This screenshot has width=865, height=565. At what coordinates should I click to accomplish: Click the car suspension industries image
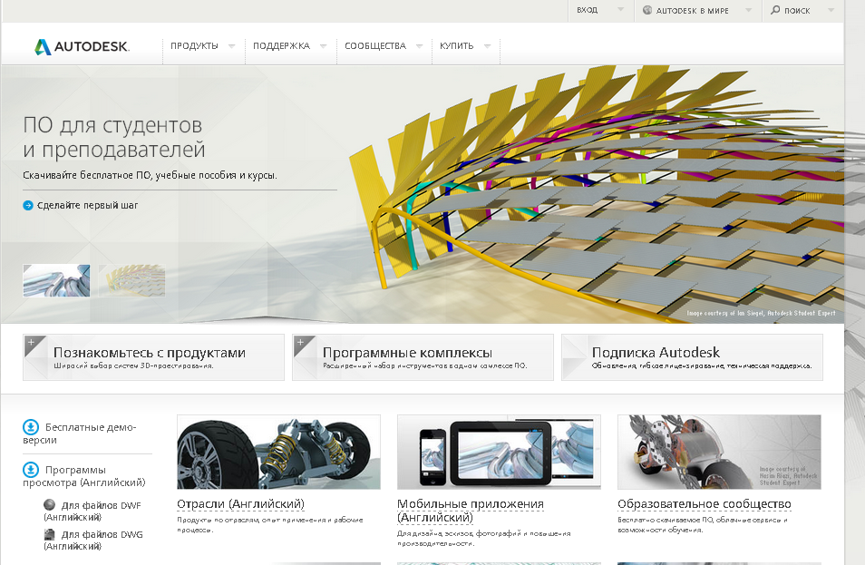(278, 452)
